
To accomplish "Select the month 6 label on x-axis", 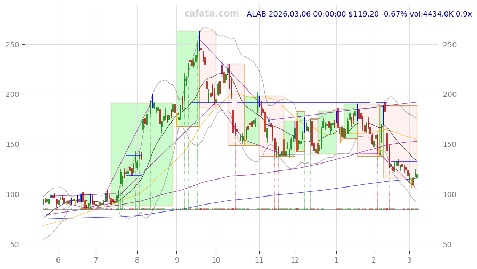I will pyautogui.click(x=58, y=260).
